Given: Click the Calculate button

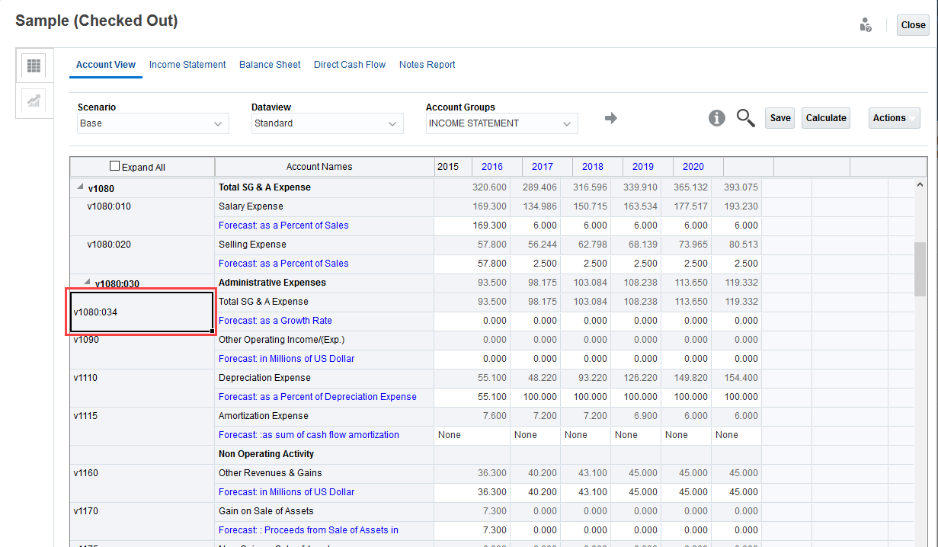Looking at the screenshot, I should click(826, 118).
